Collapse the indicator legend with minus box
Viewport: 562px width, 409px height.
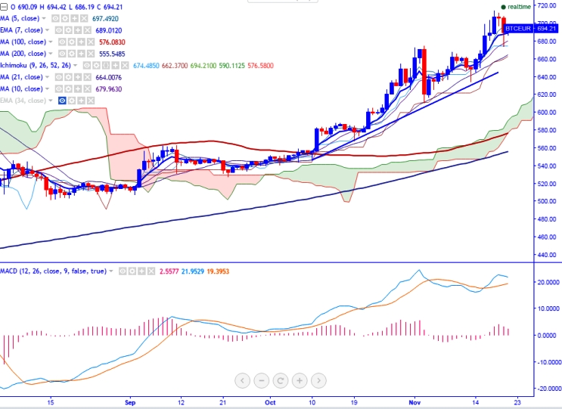pyautogui.click(x=4, y=5)
